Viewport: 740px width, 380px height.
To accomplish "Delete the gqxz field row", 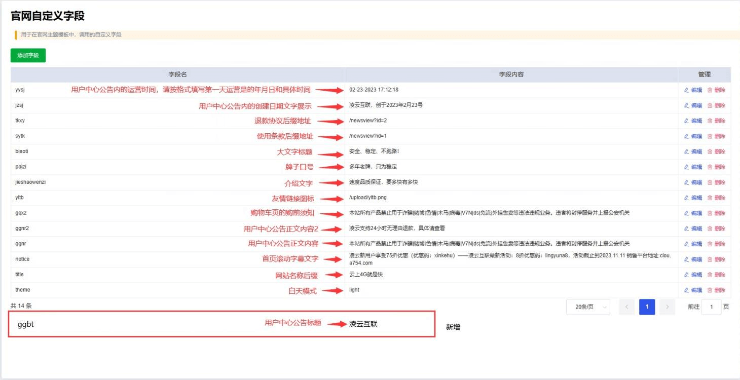I will click(716, 213).
